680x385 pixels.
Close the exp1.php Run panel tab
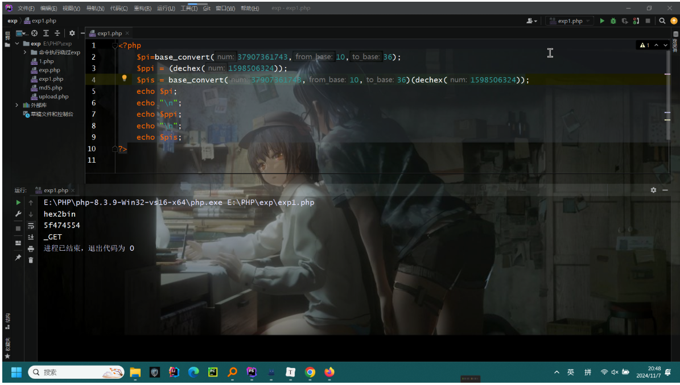pyautogui.click(x=73, y=191)
